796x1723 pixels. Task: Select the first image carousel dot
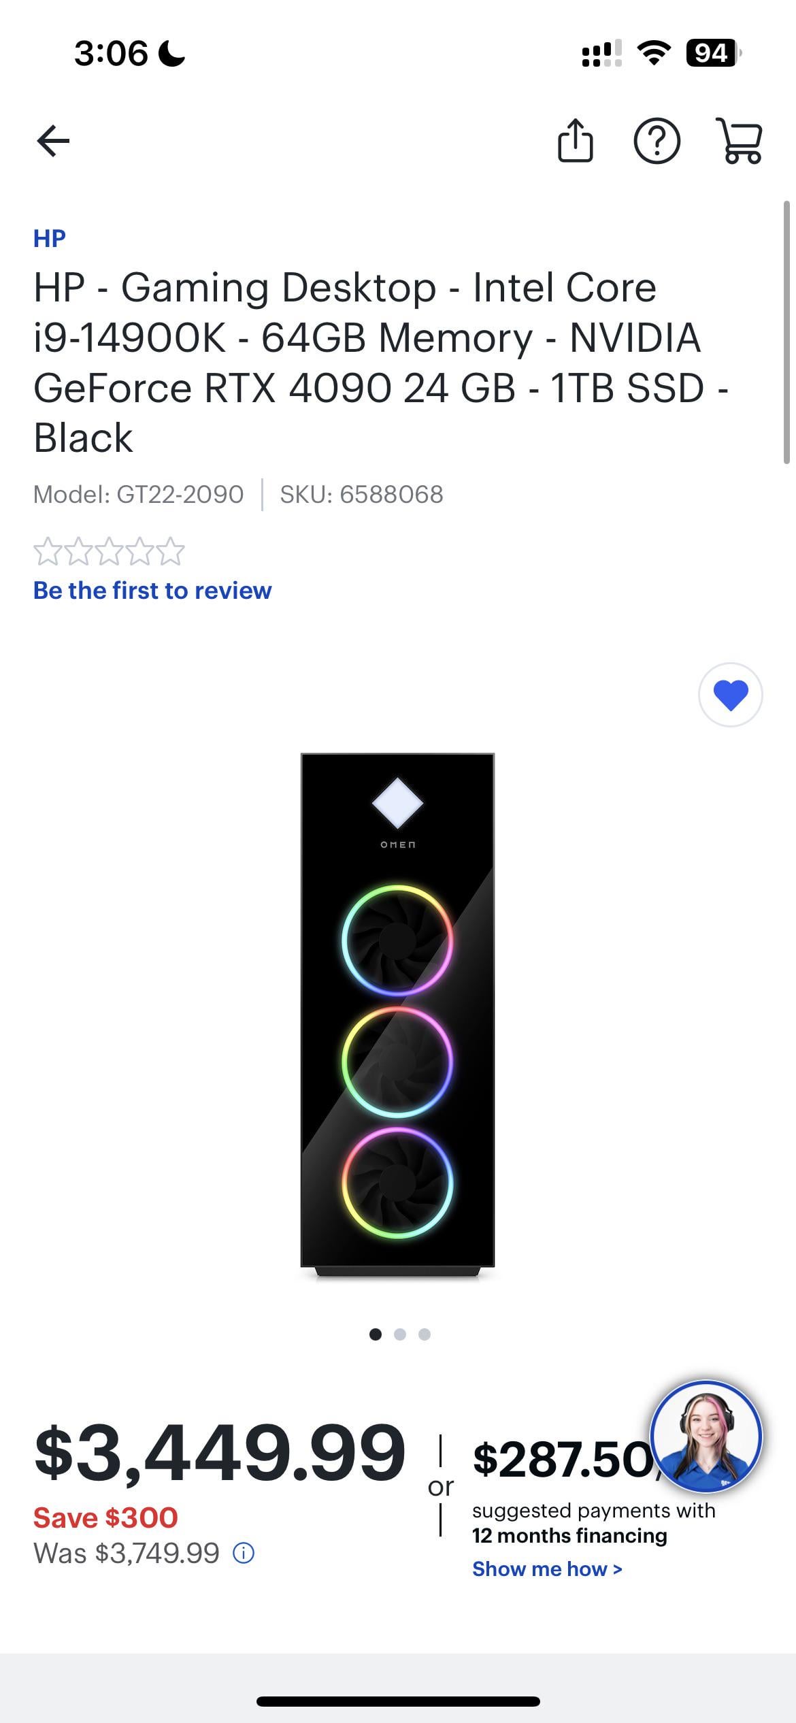(x=376, y=1334)
